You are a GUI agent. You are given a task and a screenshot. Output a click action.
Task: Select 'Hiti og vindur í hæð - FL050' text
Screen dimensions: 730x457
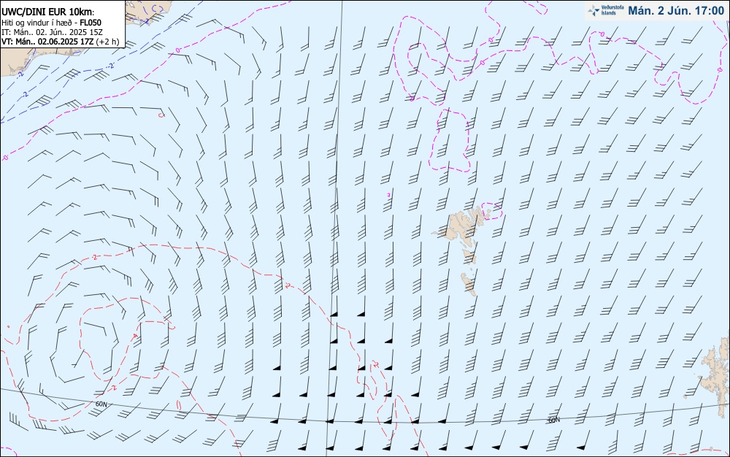tap(51, 23)
